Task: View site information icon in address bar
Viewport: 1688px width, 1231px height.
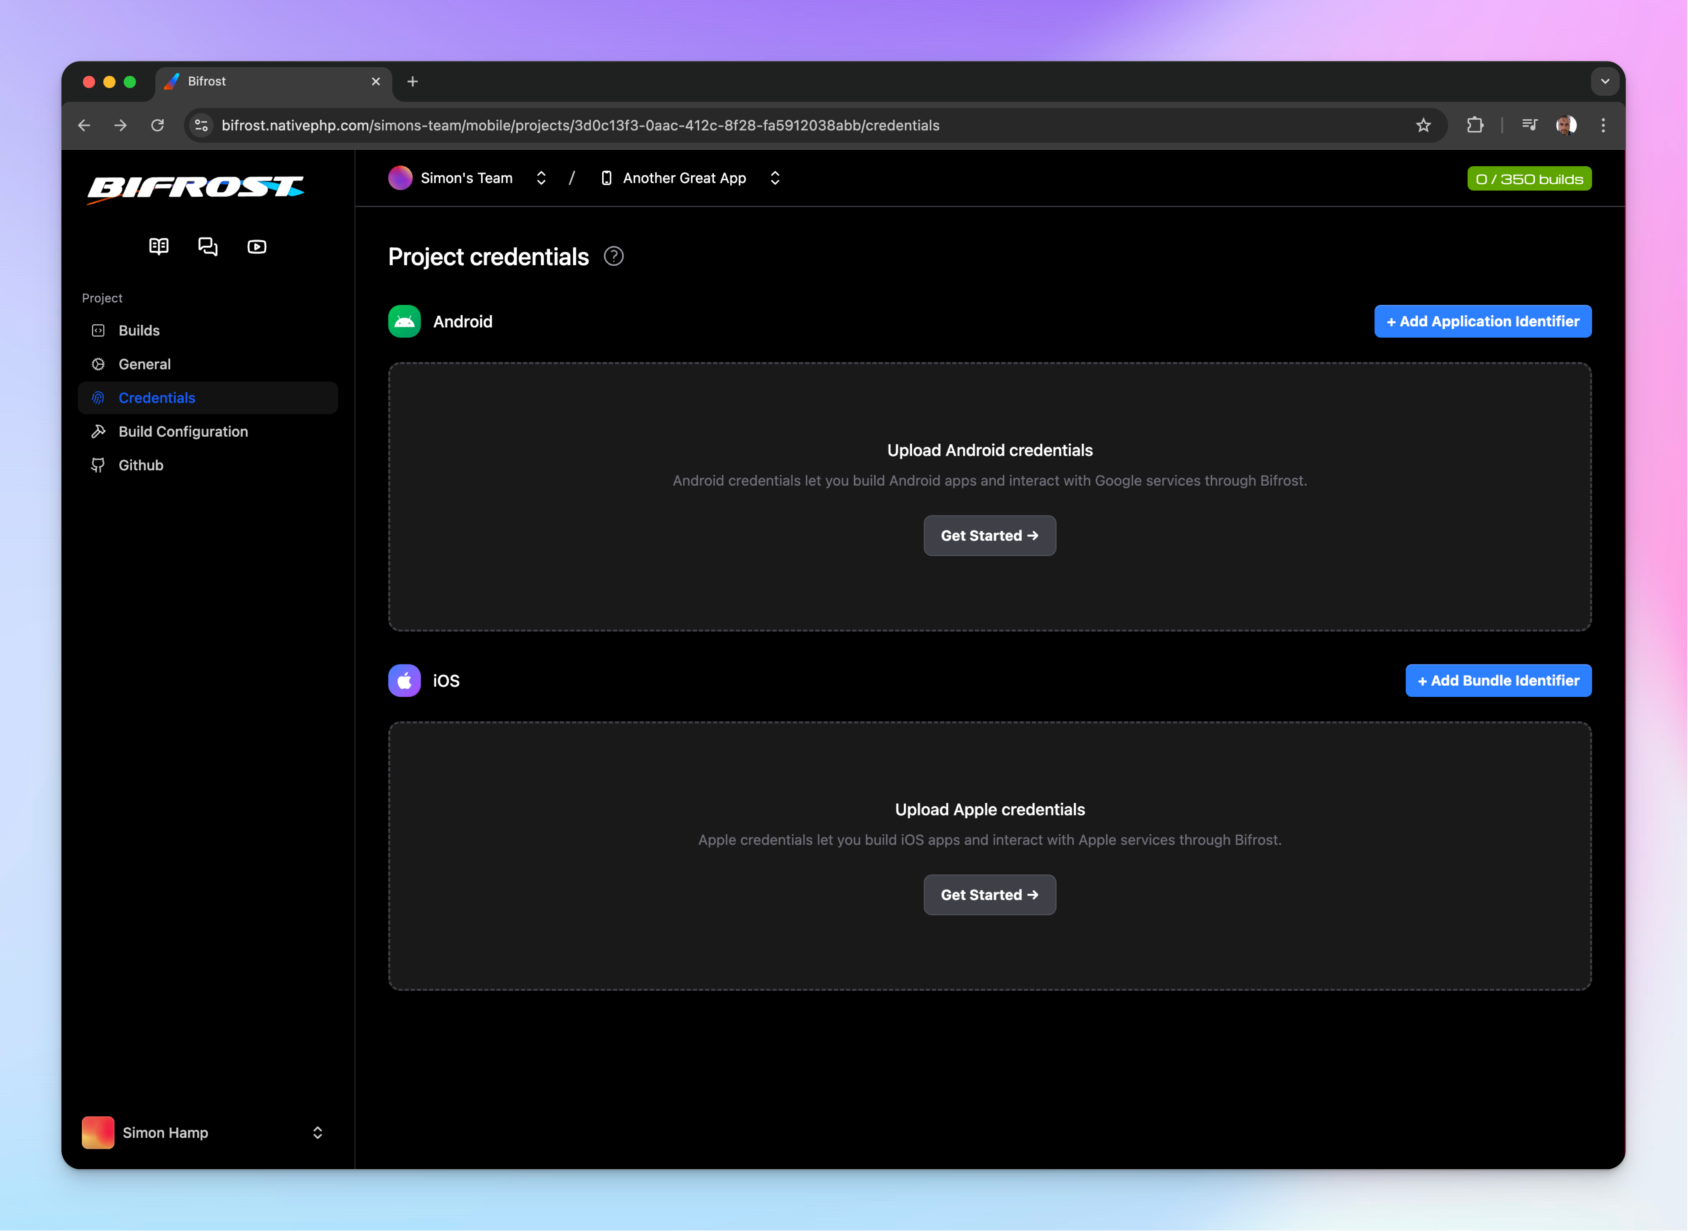Action: [x=201, y=125]
